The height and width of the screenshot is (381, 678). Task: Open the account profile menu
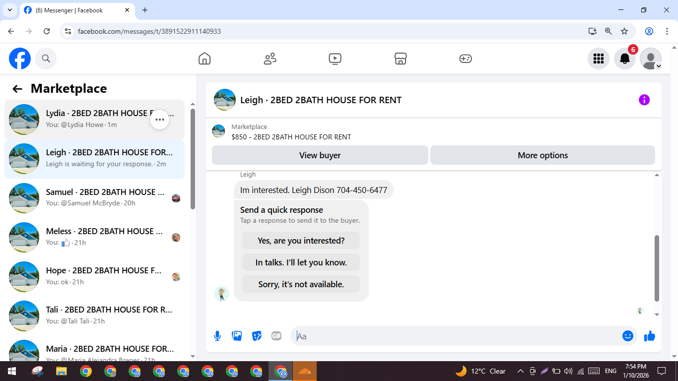651,59
